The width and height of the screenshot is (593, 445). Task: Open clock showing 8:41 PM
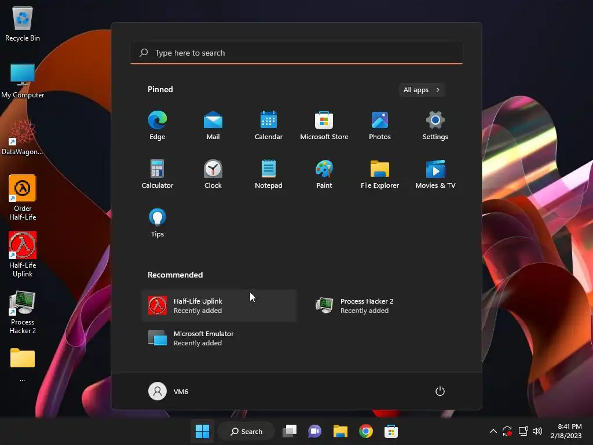click(x=566, y=431)
